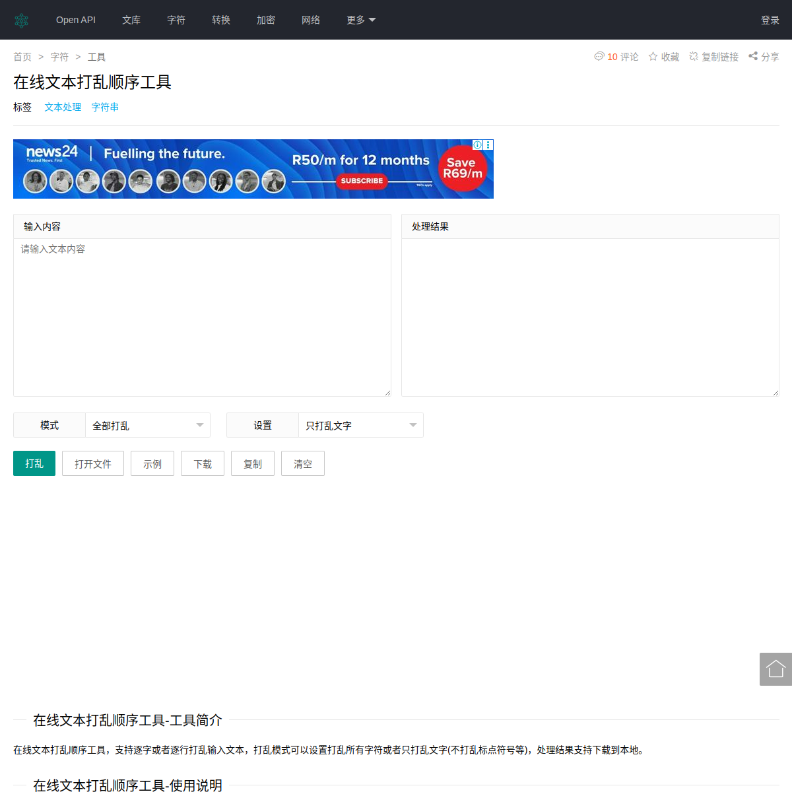
Task: Go to 字符 breadcrumb link
Action: pyautogui.click(x=59, y=57)
